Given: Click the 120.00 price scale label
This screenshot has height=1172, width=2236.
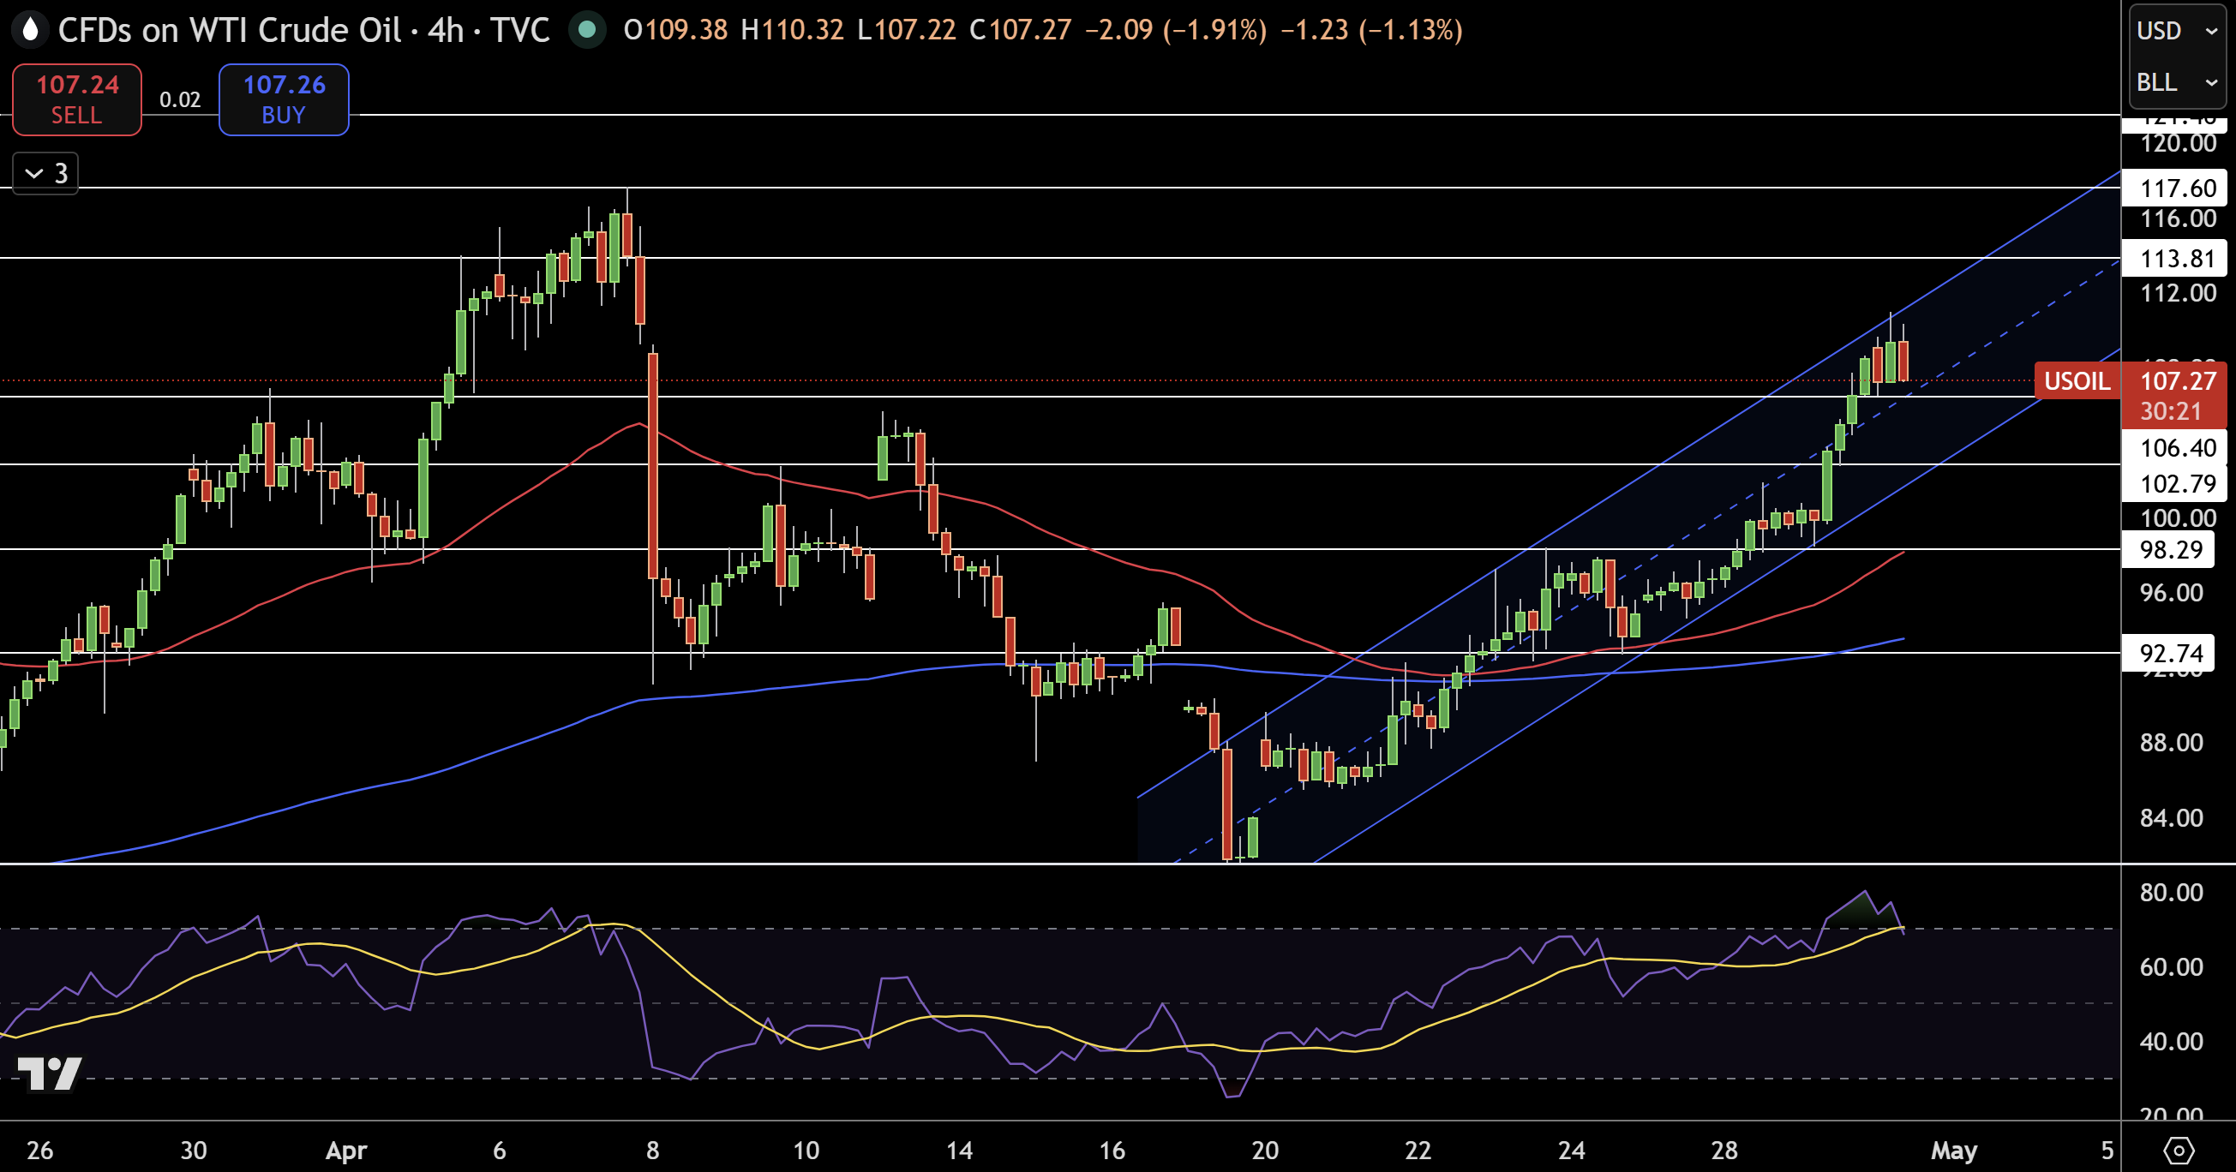Looking at the screenshot, I should tap(2178, 143).
